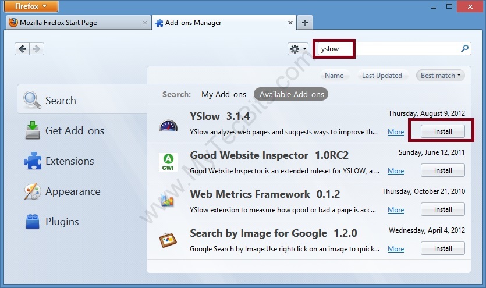
Task: Sort results by Last Updated
Action: (x=382, y=76)
